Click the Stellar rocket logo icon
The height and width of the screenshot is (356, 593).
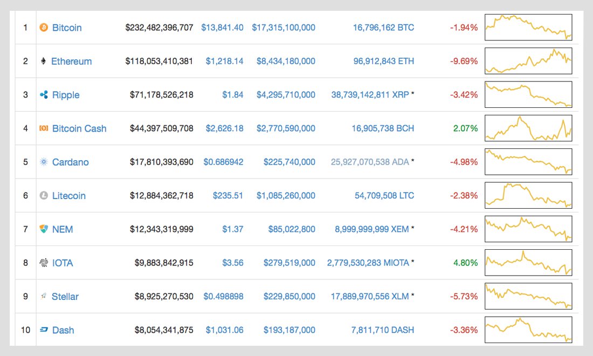(x=44, y=296)
